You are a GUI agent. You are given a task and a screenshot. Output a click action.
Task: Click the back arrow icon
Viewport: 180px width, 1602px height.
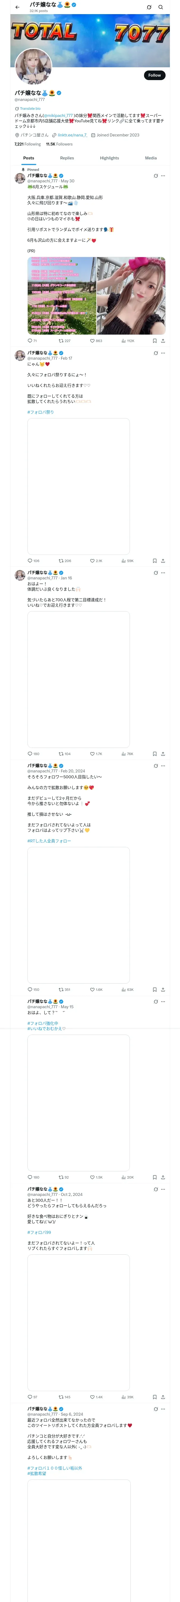click(x=17, y=7)
